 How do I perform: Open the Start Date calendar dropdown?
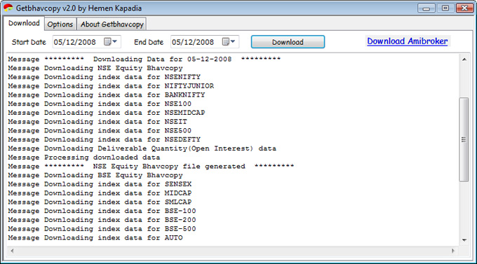(114, 41)
